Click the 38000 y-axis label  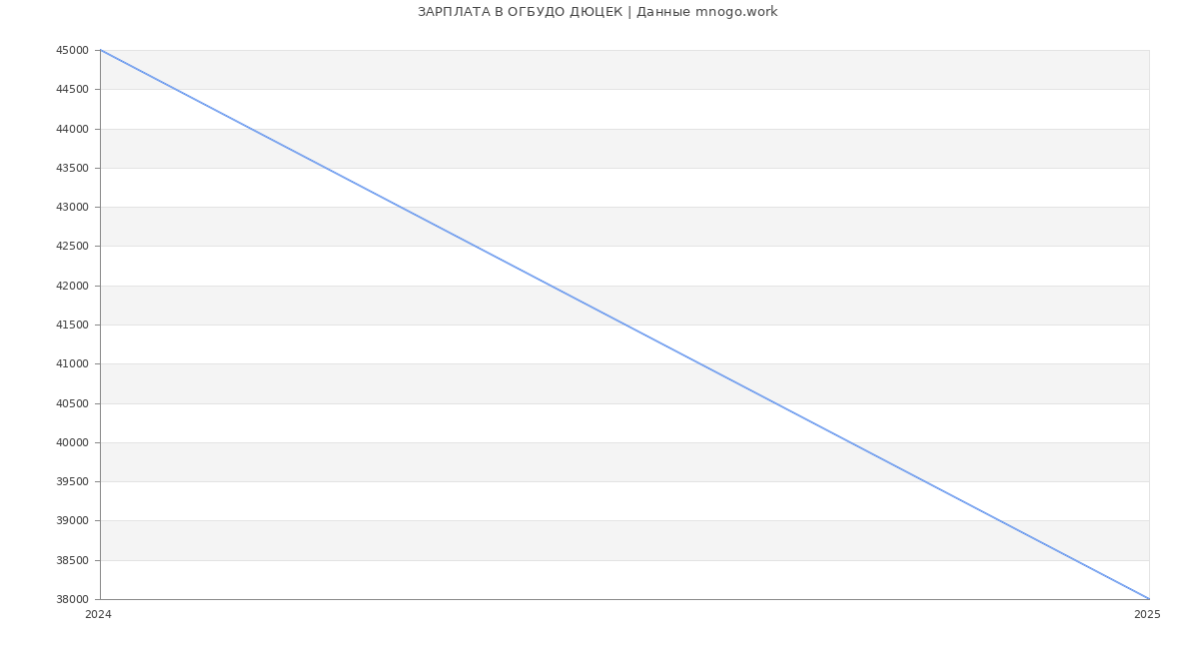73,599
